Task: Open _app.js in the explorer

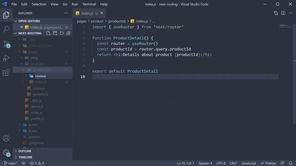Action: 36,101
